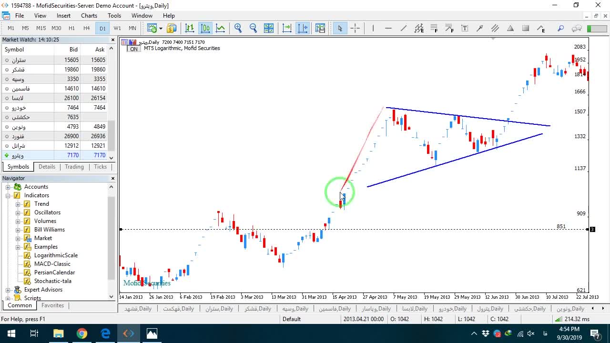Switch to M1 timeframe
The width and height of the screenshot is (610, 343).
[11, 28]
